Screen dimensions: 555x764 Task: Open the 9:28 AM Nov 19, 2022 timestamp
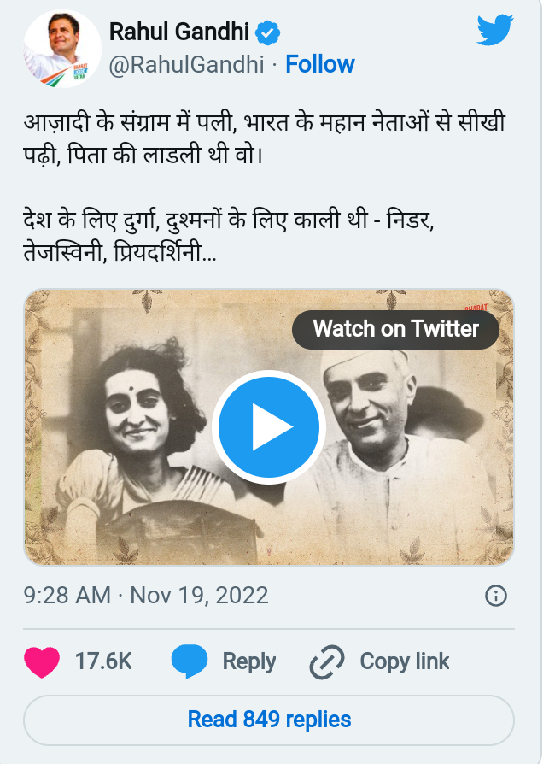[146, 595]
